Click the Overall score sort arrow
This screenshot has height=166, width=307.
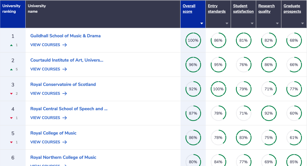[202, 24]
